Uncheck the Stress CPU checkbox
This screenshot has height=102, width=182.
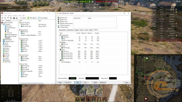[x=61, y=18]
